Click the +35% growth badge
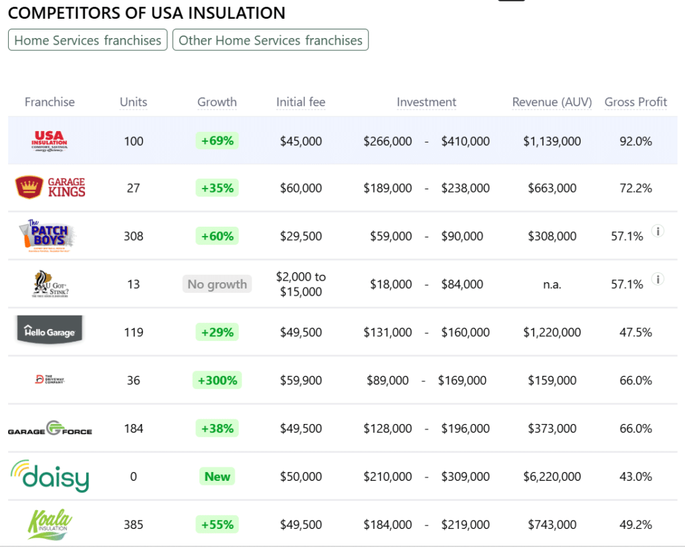Image resolution: width=685 pixels, height=547 pixels. 217,188
